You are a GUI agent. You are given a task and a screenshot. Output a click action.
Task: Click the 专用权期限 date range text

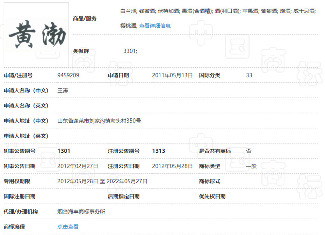click(102, 181)
